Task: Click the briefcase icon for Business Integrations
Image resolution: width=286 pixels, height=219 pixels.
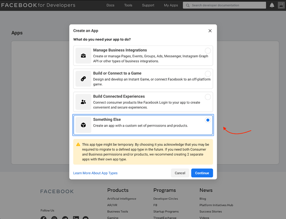Action: click(83, 56)
